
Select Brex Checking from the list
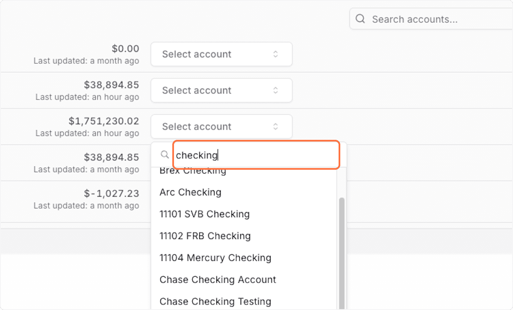coord(192,170)
